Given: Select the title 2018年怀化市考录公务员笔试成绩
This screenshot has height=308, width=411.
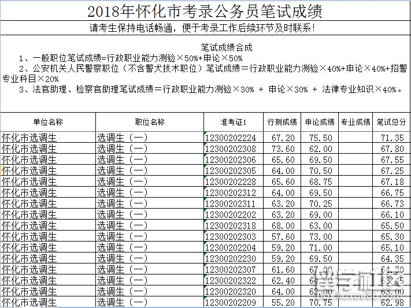Looking at the screenshot, I should 205,11.
